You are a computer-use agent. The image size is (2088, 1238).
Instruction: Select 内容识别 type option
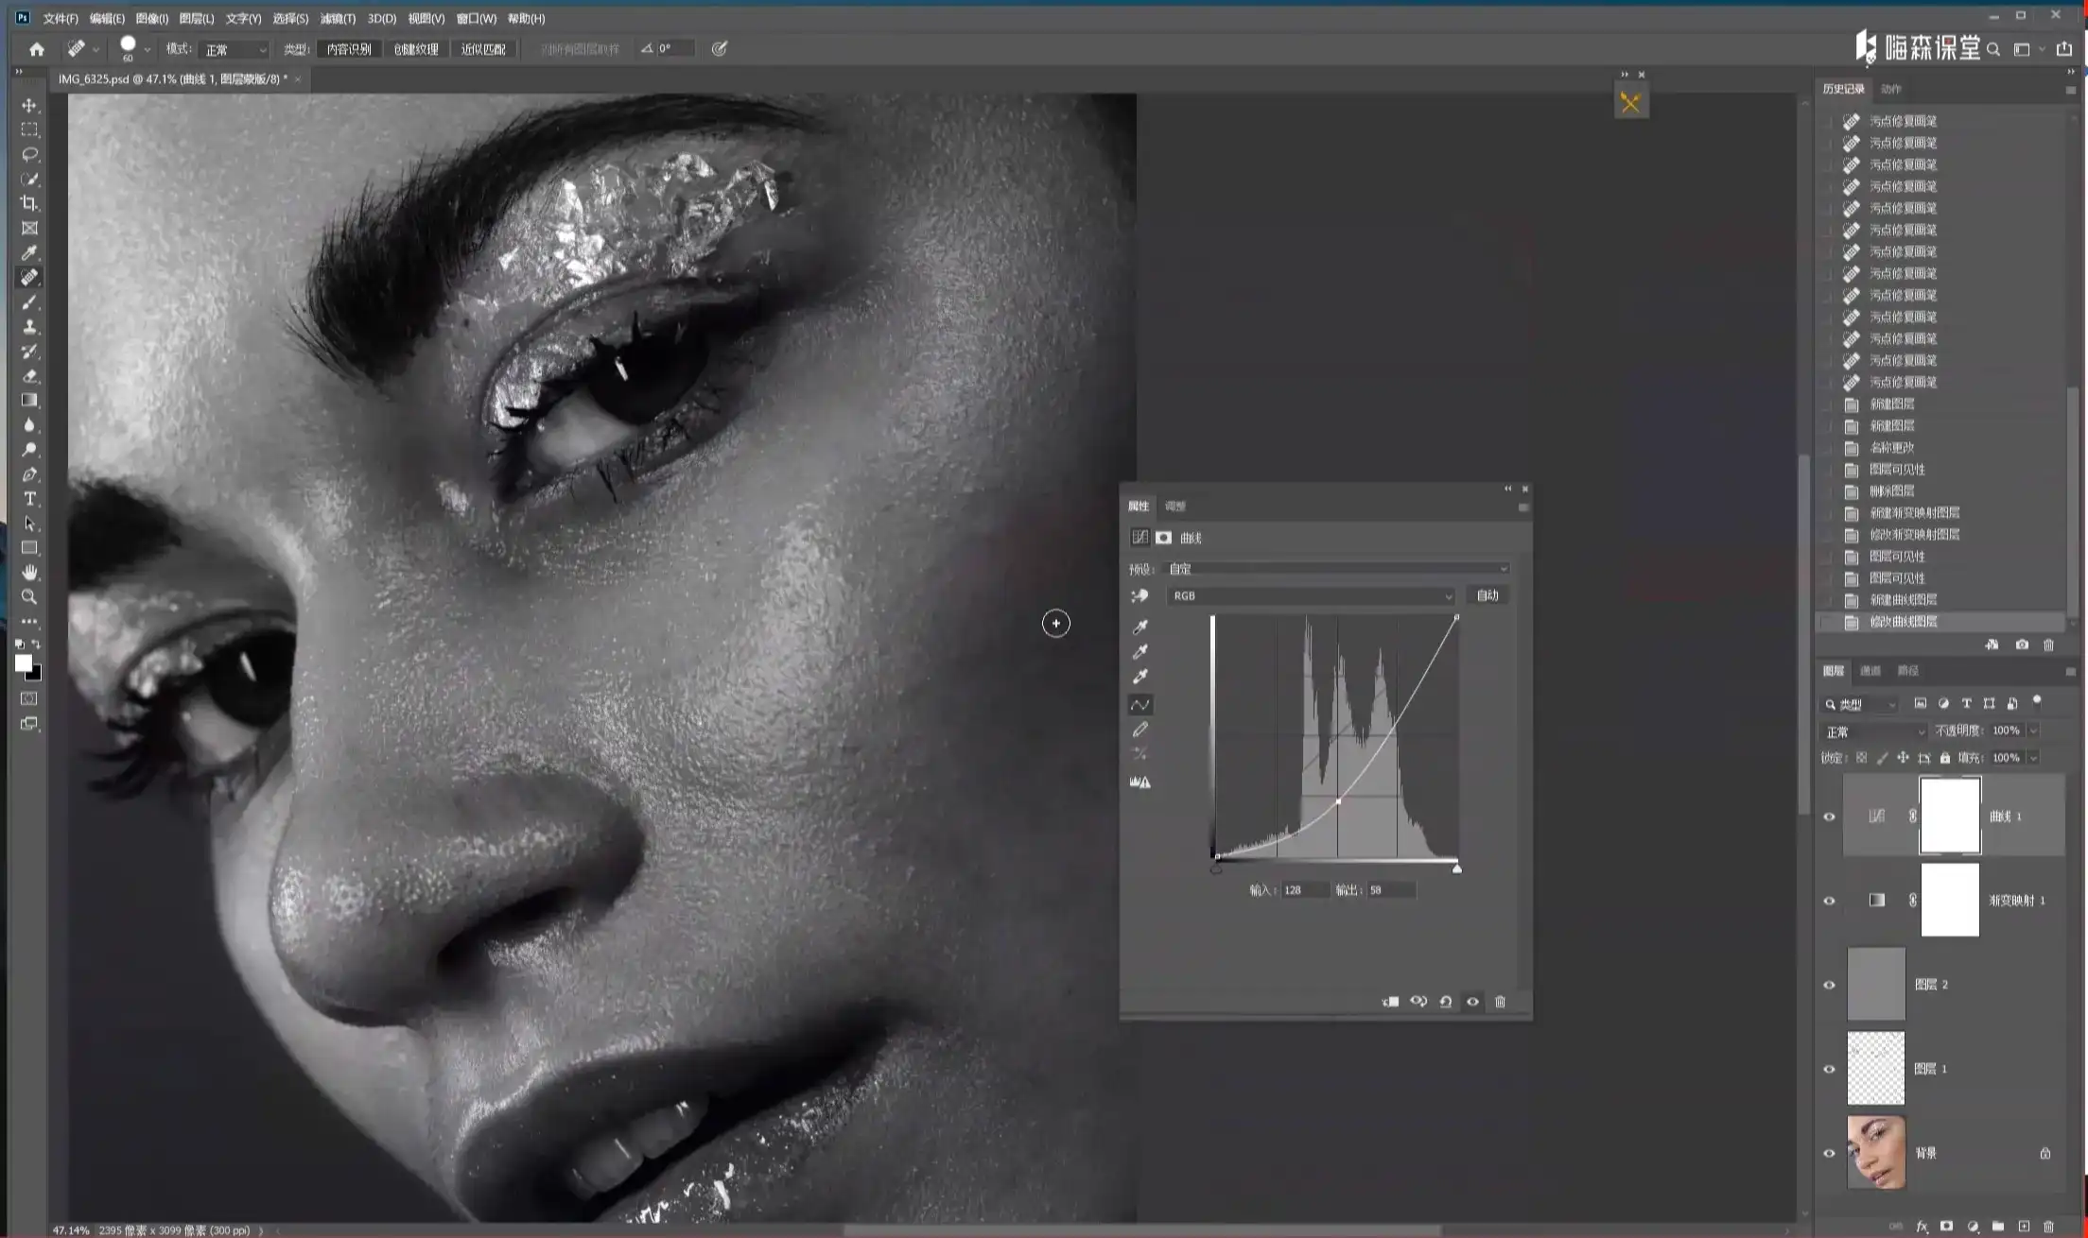pyautogui.click(x=349, y=49)
